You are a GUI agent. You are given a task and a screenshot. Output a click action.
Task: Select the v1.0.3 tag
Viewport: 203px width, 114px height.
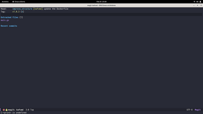16,12
